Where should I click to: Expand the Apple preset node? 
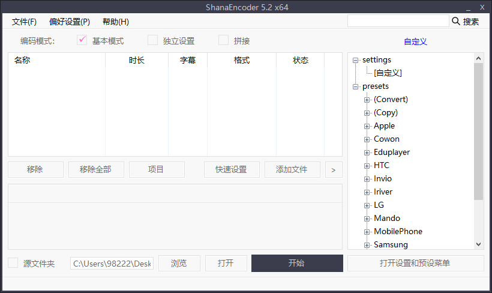(367, 126)
